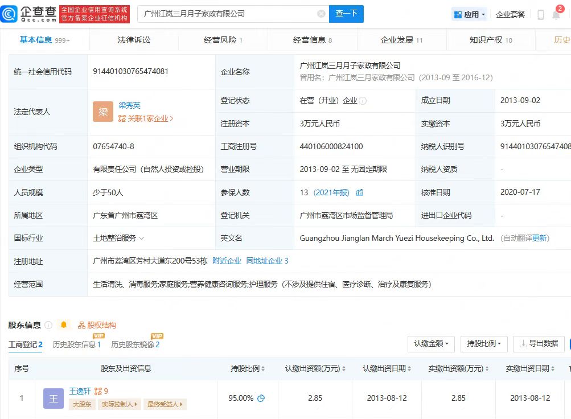Click the orange bell icon beside 股东信息
Screen dimensions: 571x419
(x=64, y=324)
